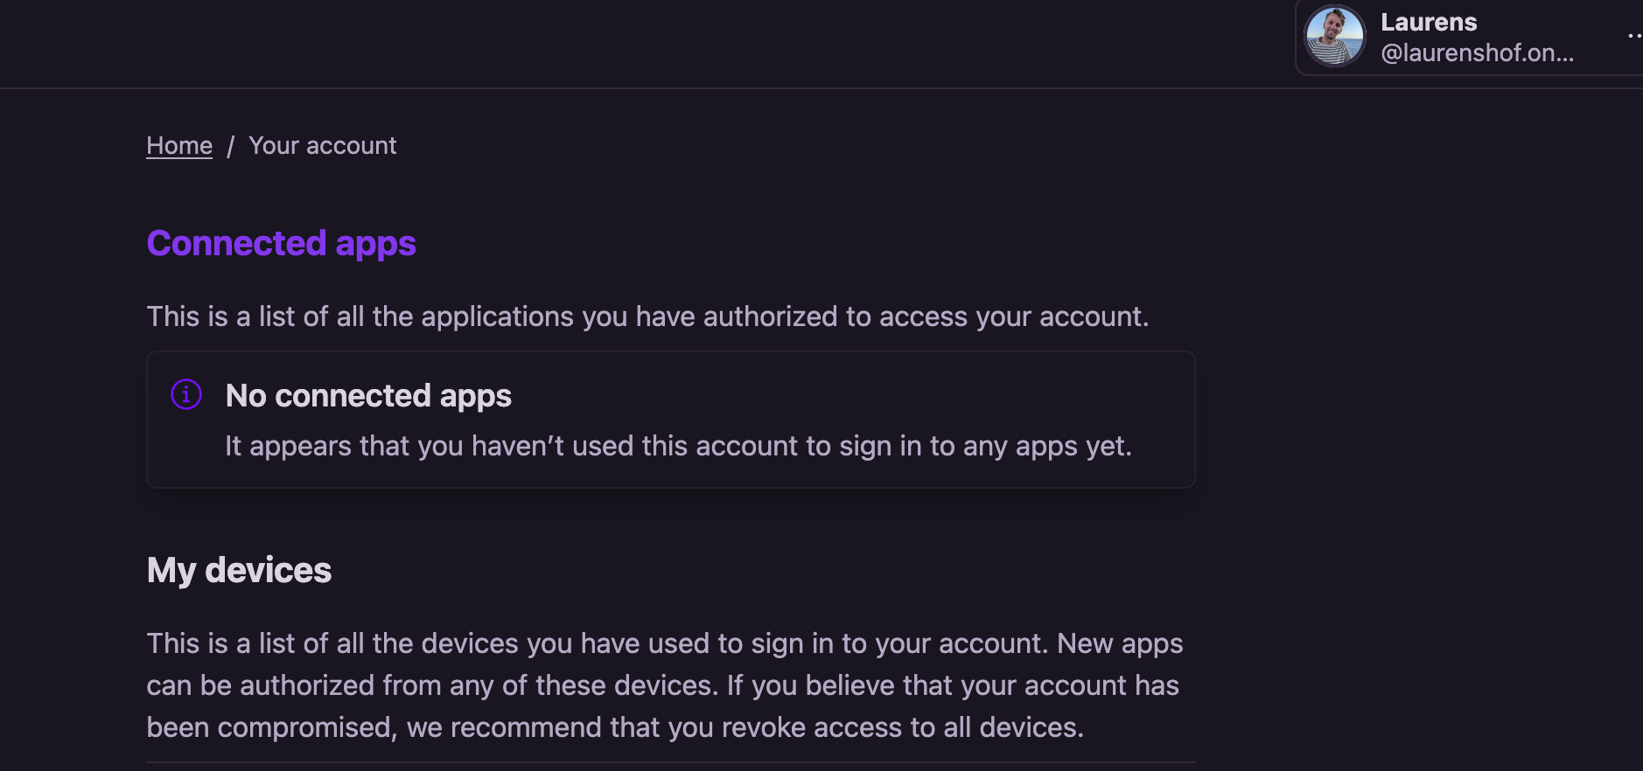Click the Laurens display name
Viewport: 1643px width, 771px height.
1429,22
